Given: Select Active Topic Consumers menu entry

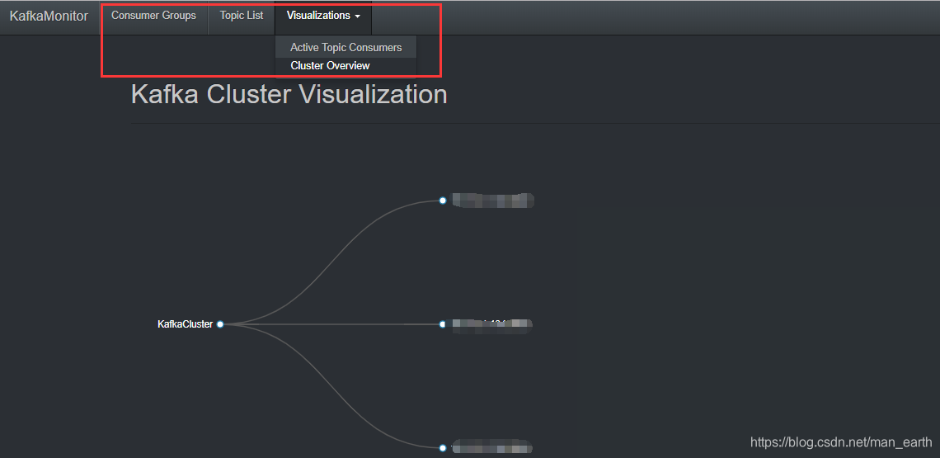Looking at the screenshot, I should click(x=346, y=47).
